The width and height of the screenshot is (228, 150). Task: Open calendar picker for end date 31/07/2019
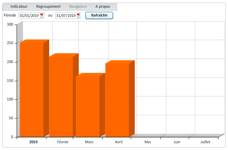[x=78, y=16]
